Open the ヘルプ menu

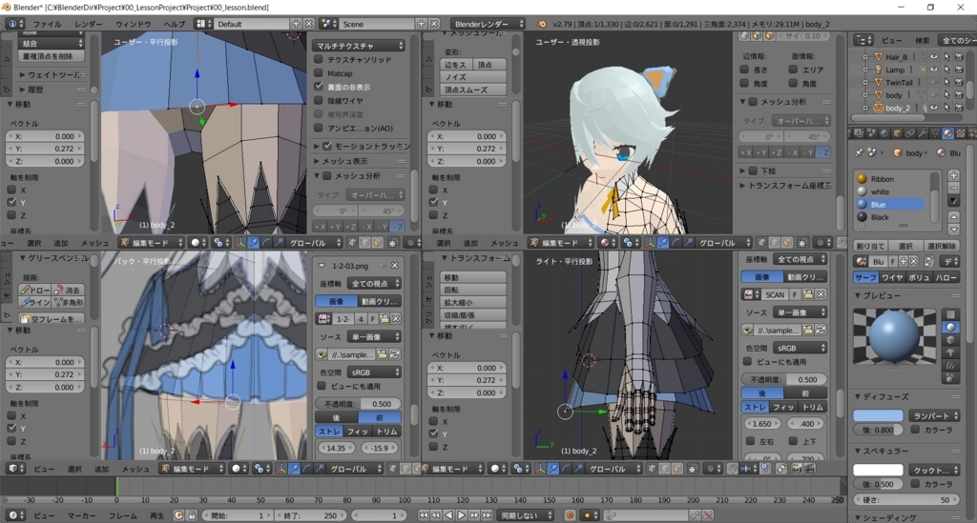click(x=174, y=24)
